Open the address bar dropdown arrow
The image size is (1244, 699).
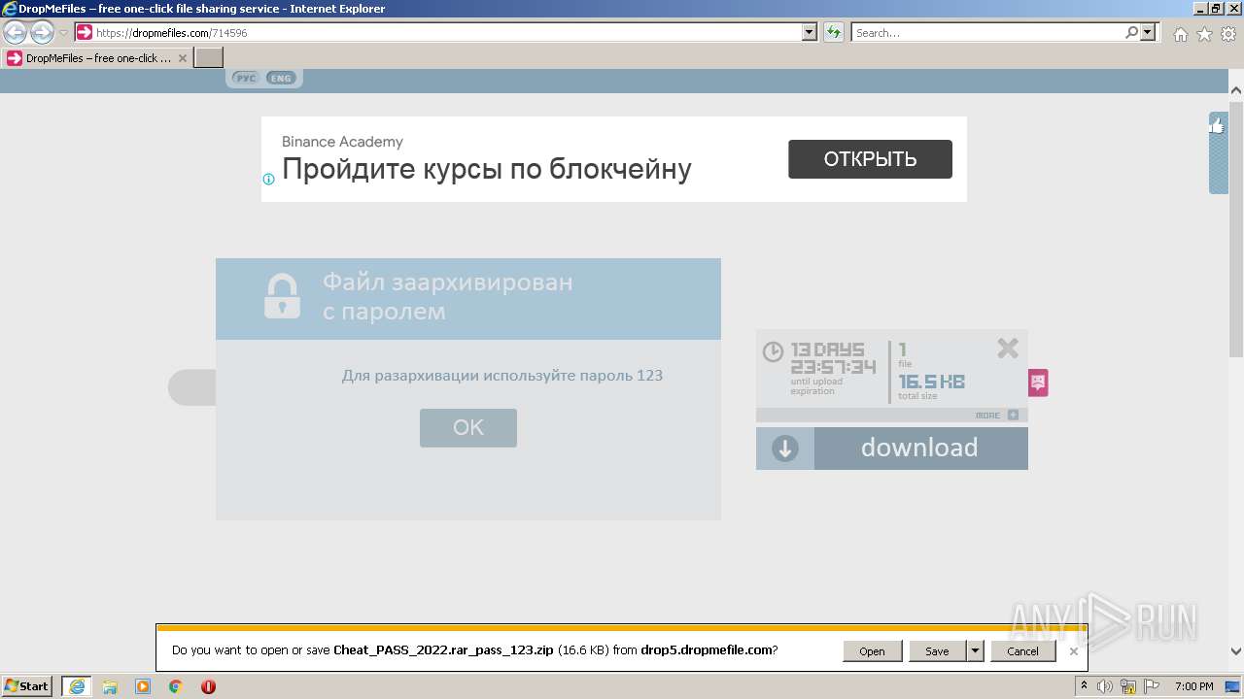[x=810, y=32]
